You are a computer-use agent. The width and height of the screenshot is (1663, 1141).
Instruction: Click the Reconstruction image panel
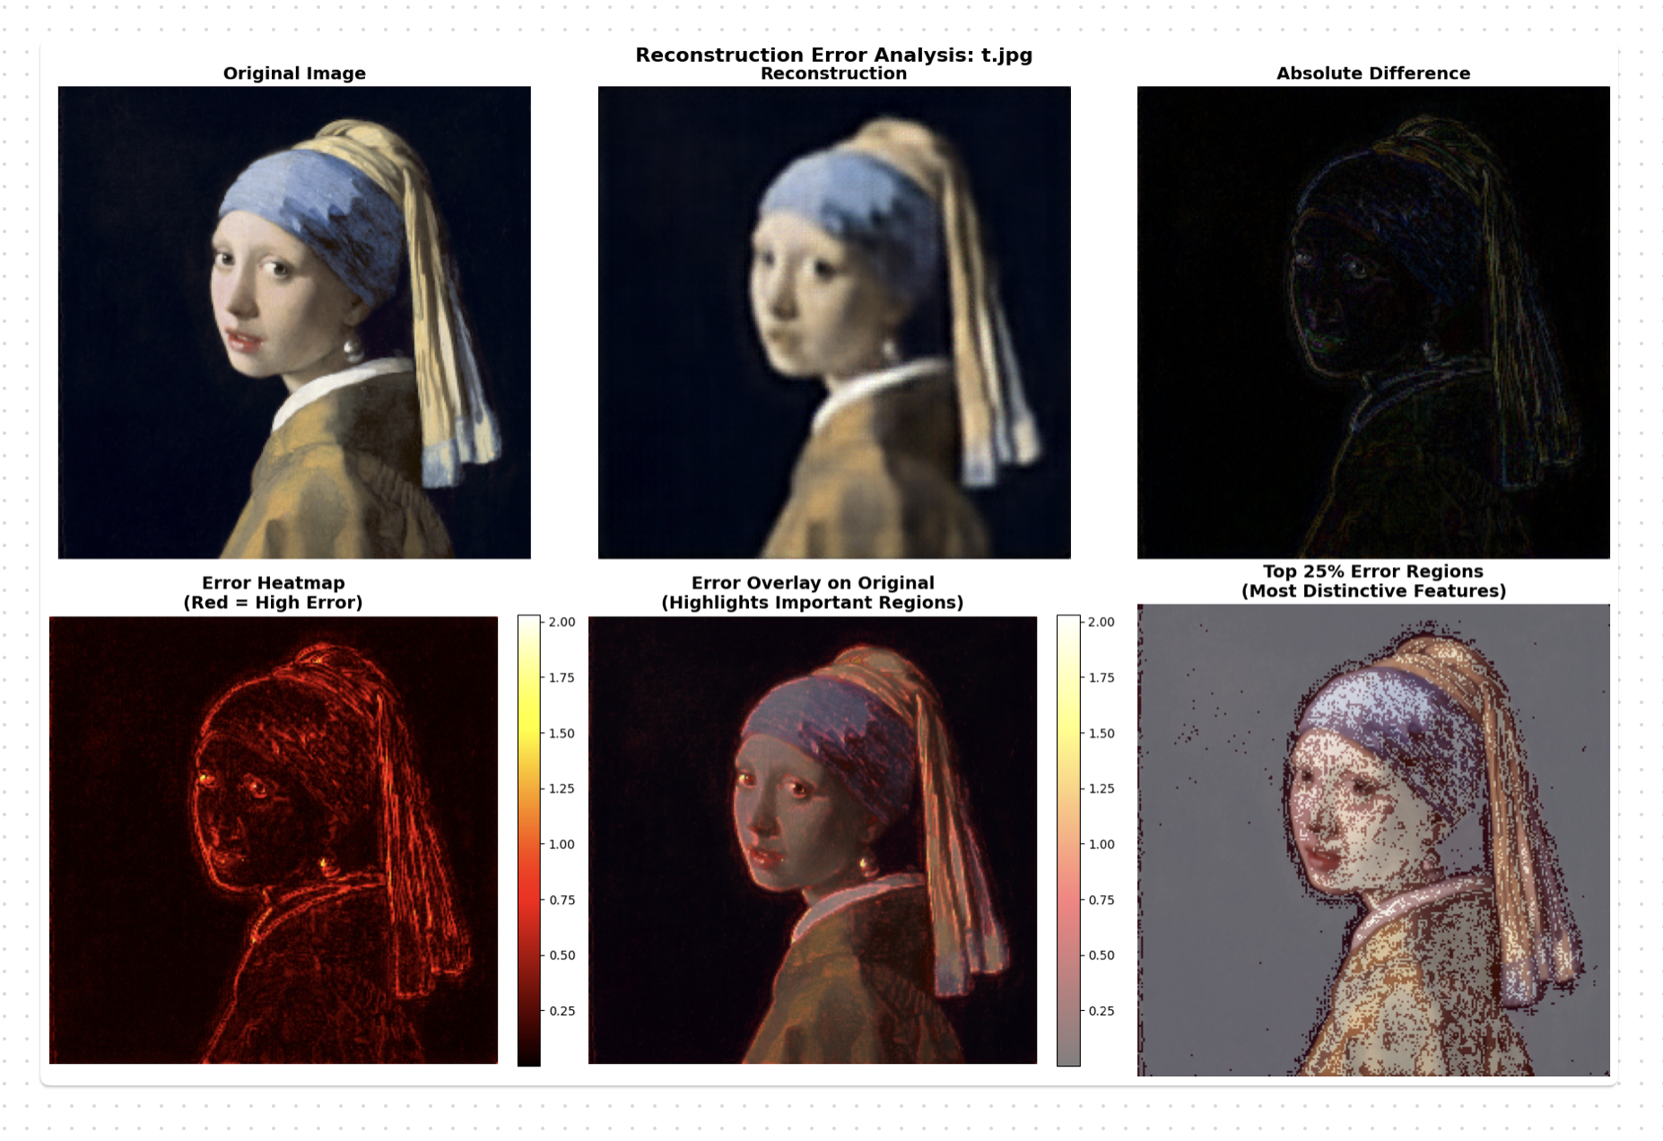(834, 322)
